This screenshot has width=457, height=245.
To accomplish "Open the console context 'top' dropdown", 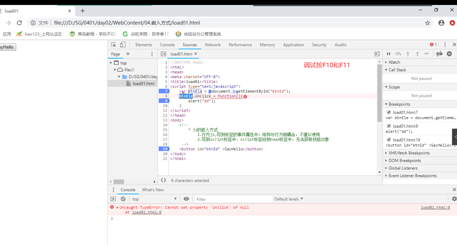I will click(x=155, y=199).
